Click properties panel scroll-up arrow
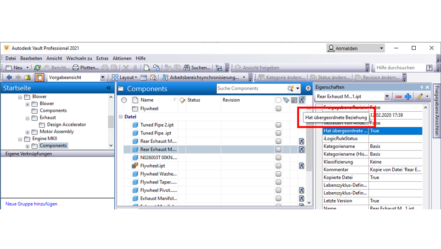Screen dimensions: 441x249 tap(425, 108)
